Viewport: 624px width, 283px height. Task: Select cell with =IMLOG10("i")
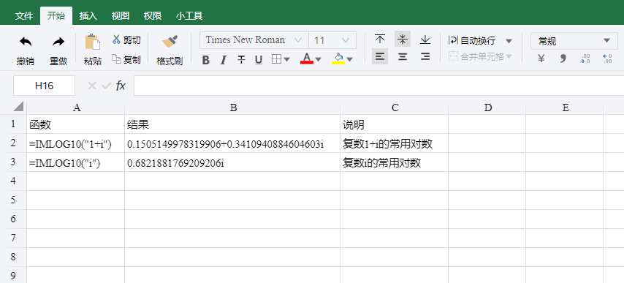coord(75,162)
